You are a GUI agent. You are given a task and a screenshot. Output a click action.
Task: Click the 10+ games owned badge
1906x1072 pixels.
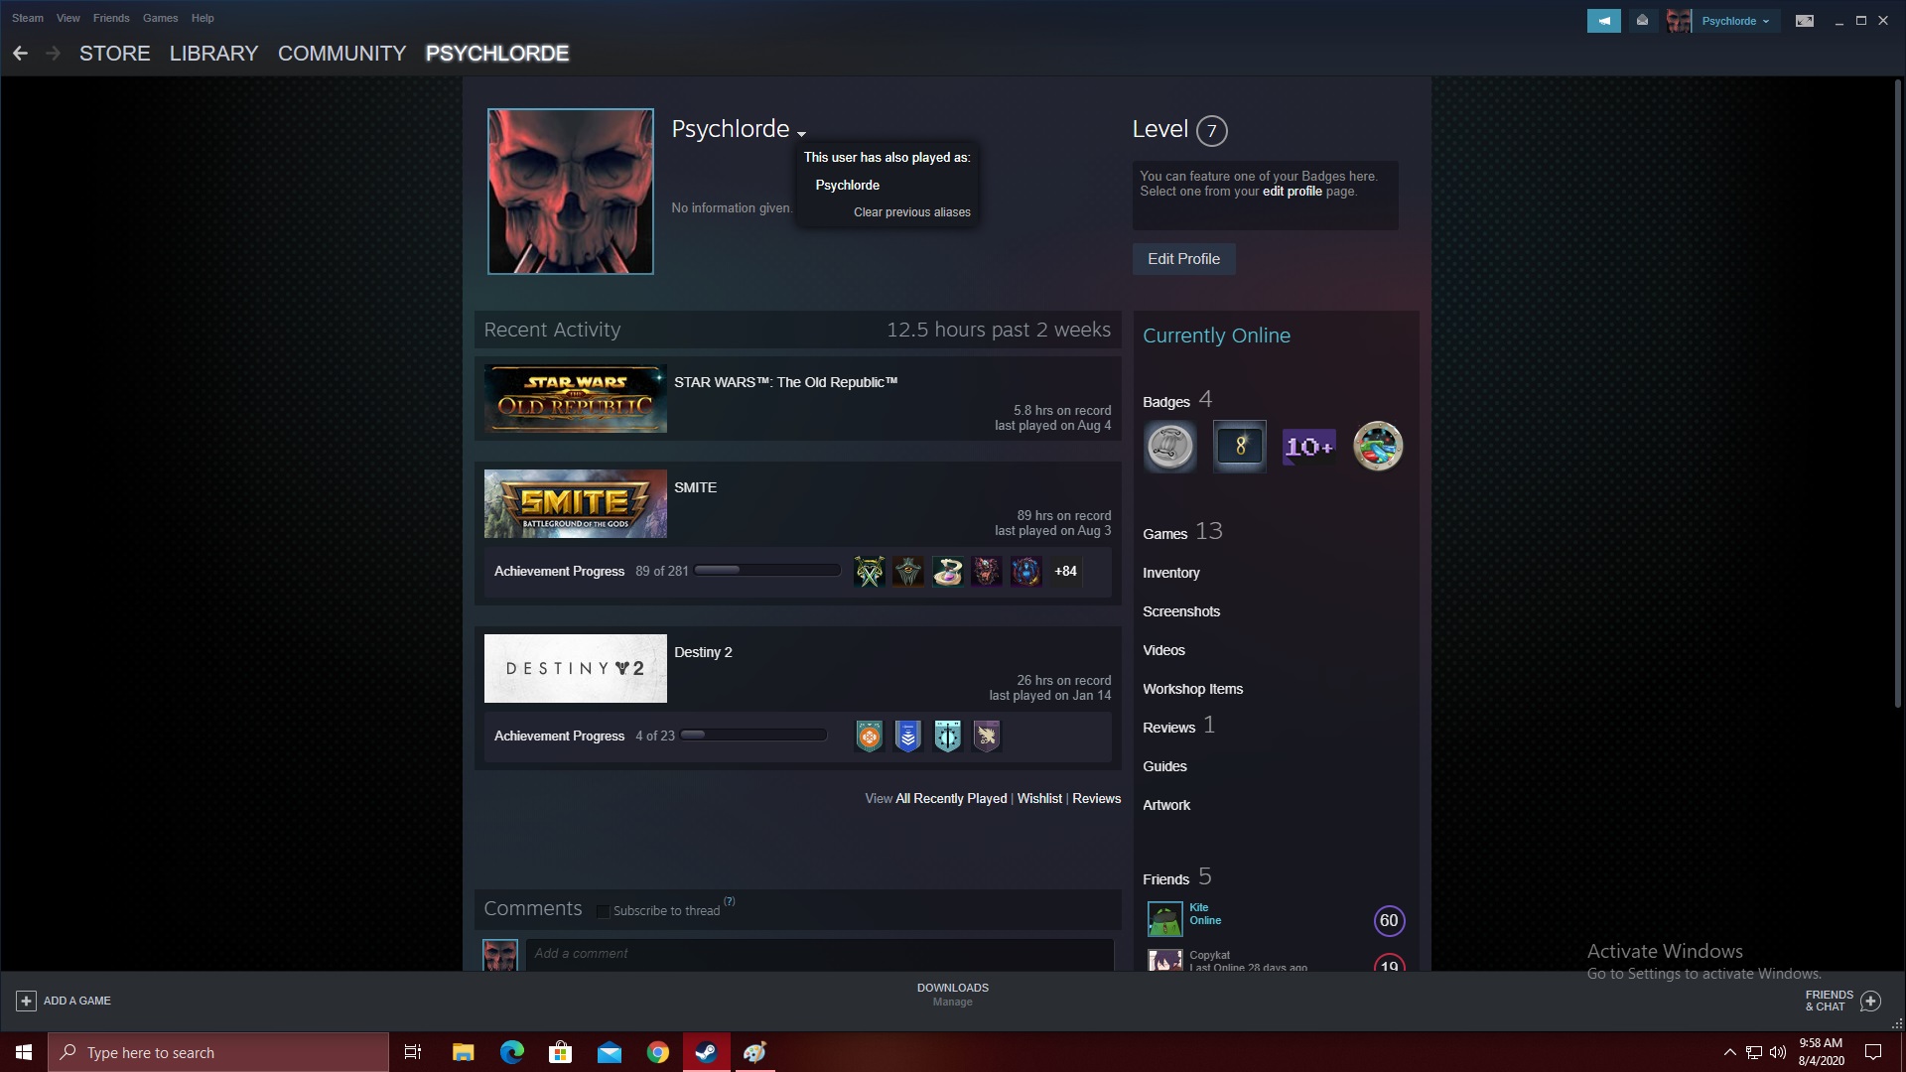coord(1308,447)
